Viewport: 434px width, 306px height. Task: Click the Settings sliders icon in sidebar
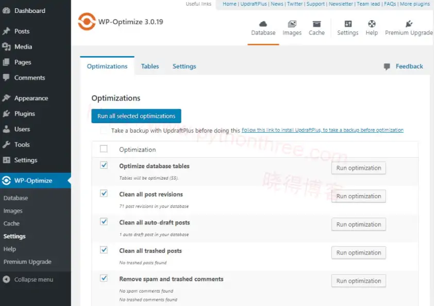[x=6, y=160]
